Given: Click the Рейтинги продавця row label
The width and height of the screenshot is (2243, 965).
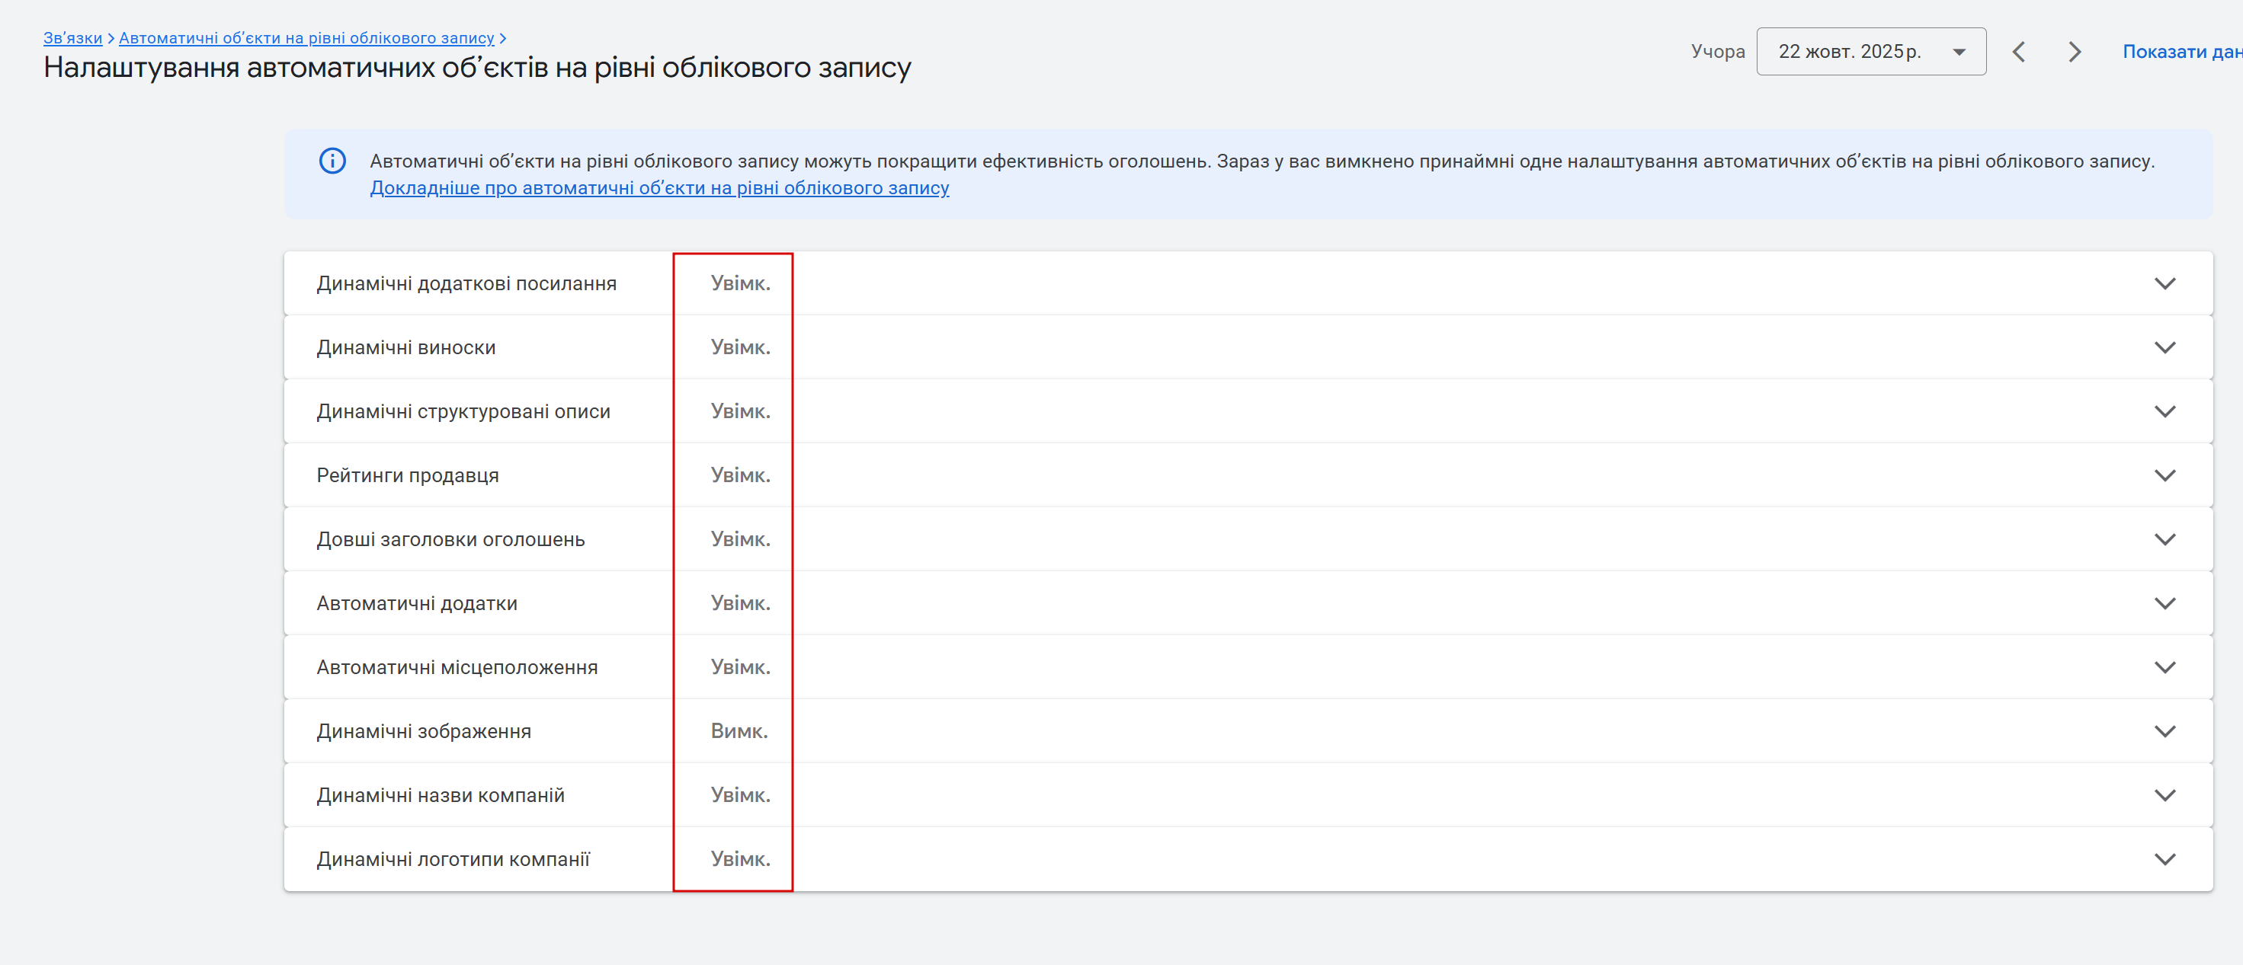Looking at the screenshot, I should pyautogui.click(x=407, y=475).
